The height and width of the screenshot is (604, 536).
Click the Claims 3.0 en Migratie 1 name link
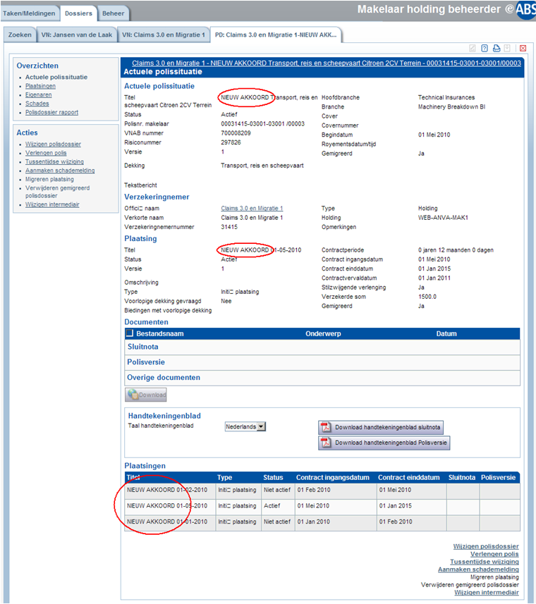(252, 209)
